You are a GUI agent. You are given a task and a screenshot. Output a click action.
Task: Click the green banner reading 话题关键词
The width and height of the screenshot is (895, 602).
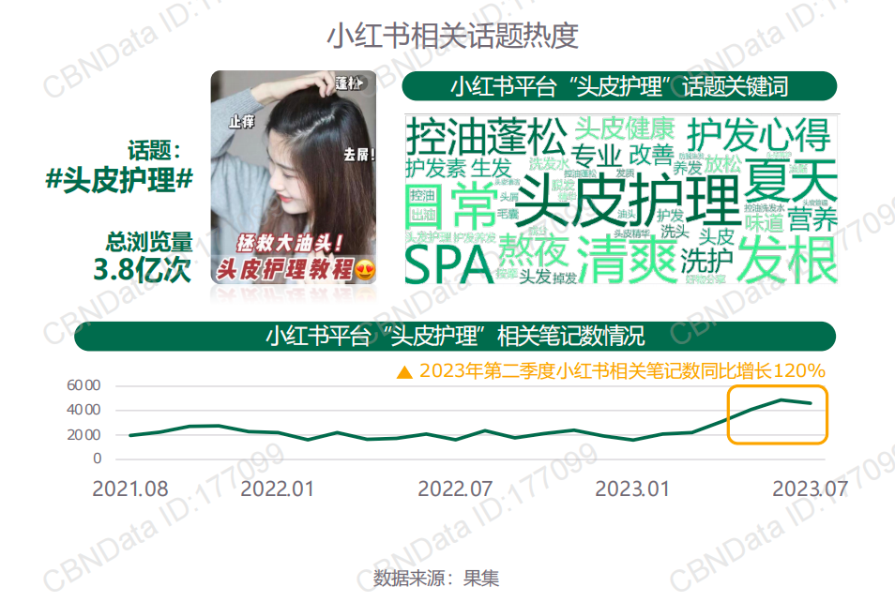pyautogui.click(x=619, y=86)
